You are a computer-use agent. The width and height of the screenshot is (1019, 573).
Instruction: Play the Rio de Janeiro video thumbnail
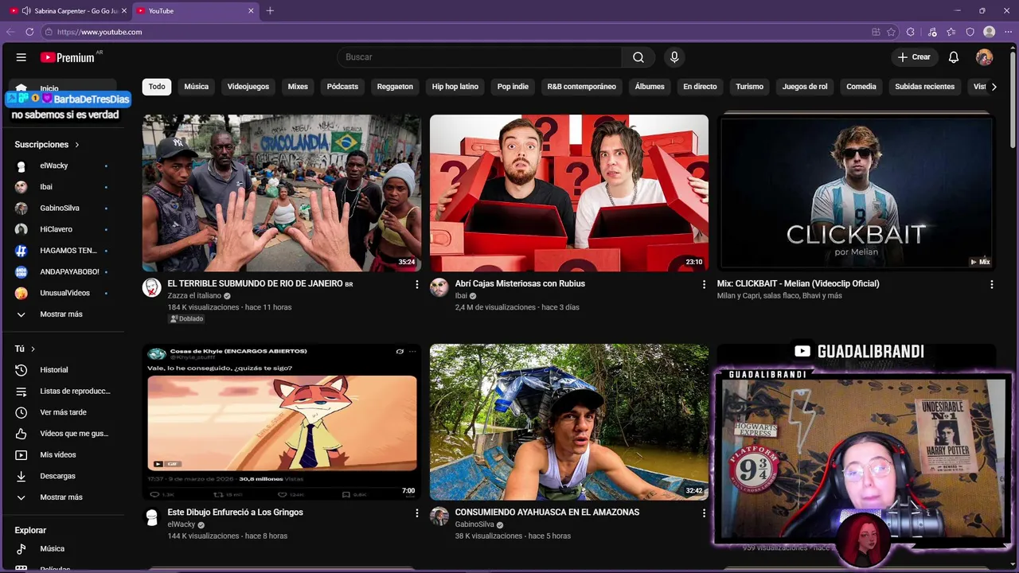click(282, 193)
